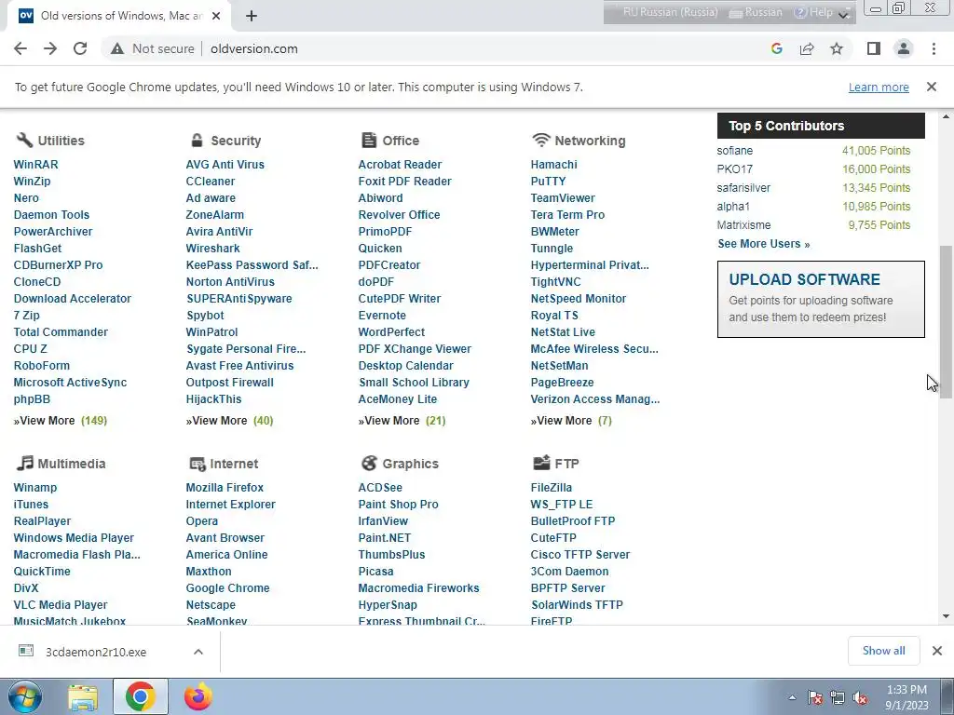Image resolution: width=954 pixels, height=715 pixels.
Task: Click the Networking wifi icon
Action: click(541, 141)
